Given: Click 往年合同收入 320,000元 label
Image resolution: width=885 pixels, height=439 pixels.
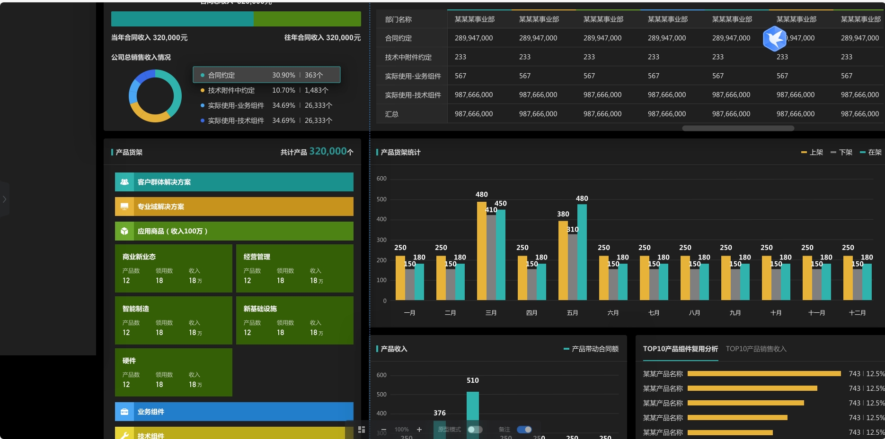Looking at the screenshot, I should coord(323,37).
